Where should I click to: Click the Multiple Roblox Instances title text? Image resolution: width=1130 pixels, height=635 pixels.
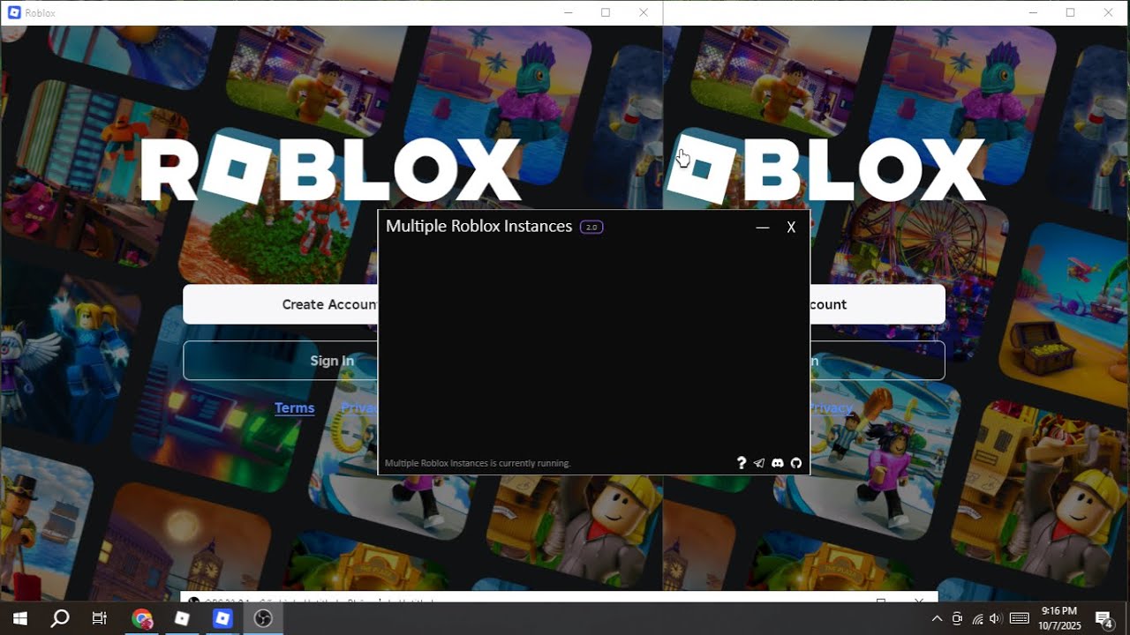click(478, 227)
